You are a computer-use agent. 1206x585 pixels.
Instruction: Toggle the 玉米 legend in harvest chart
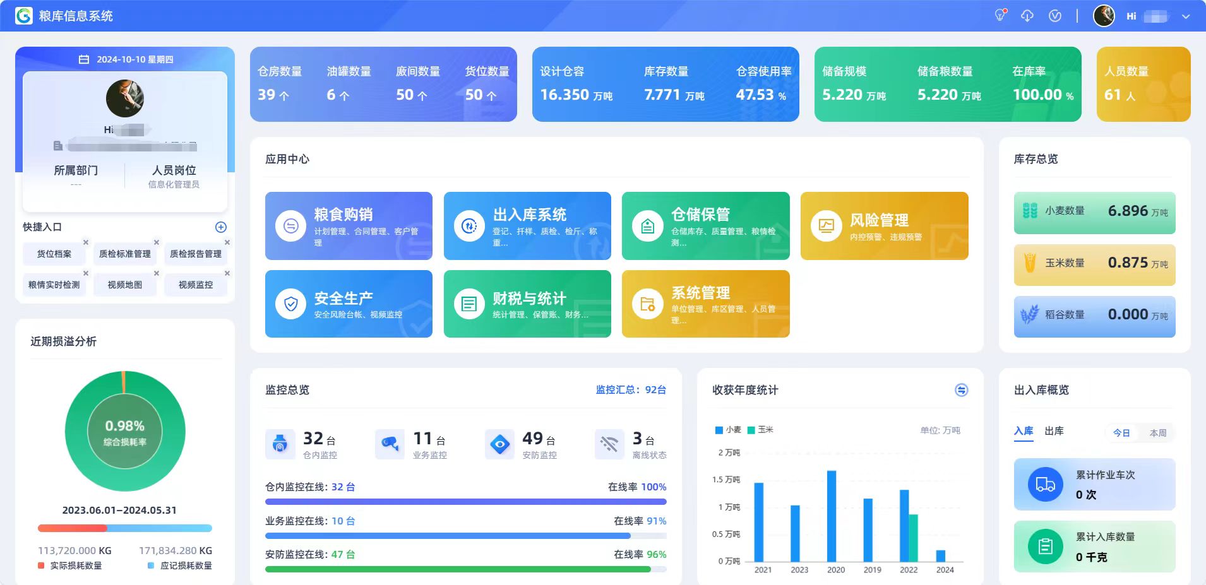click(x=762, y=430)
